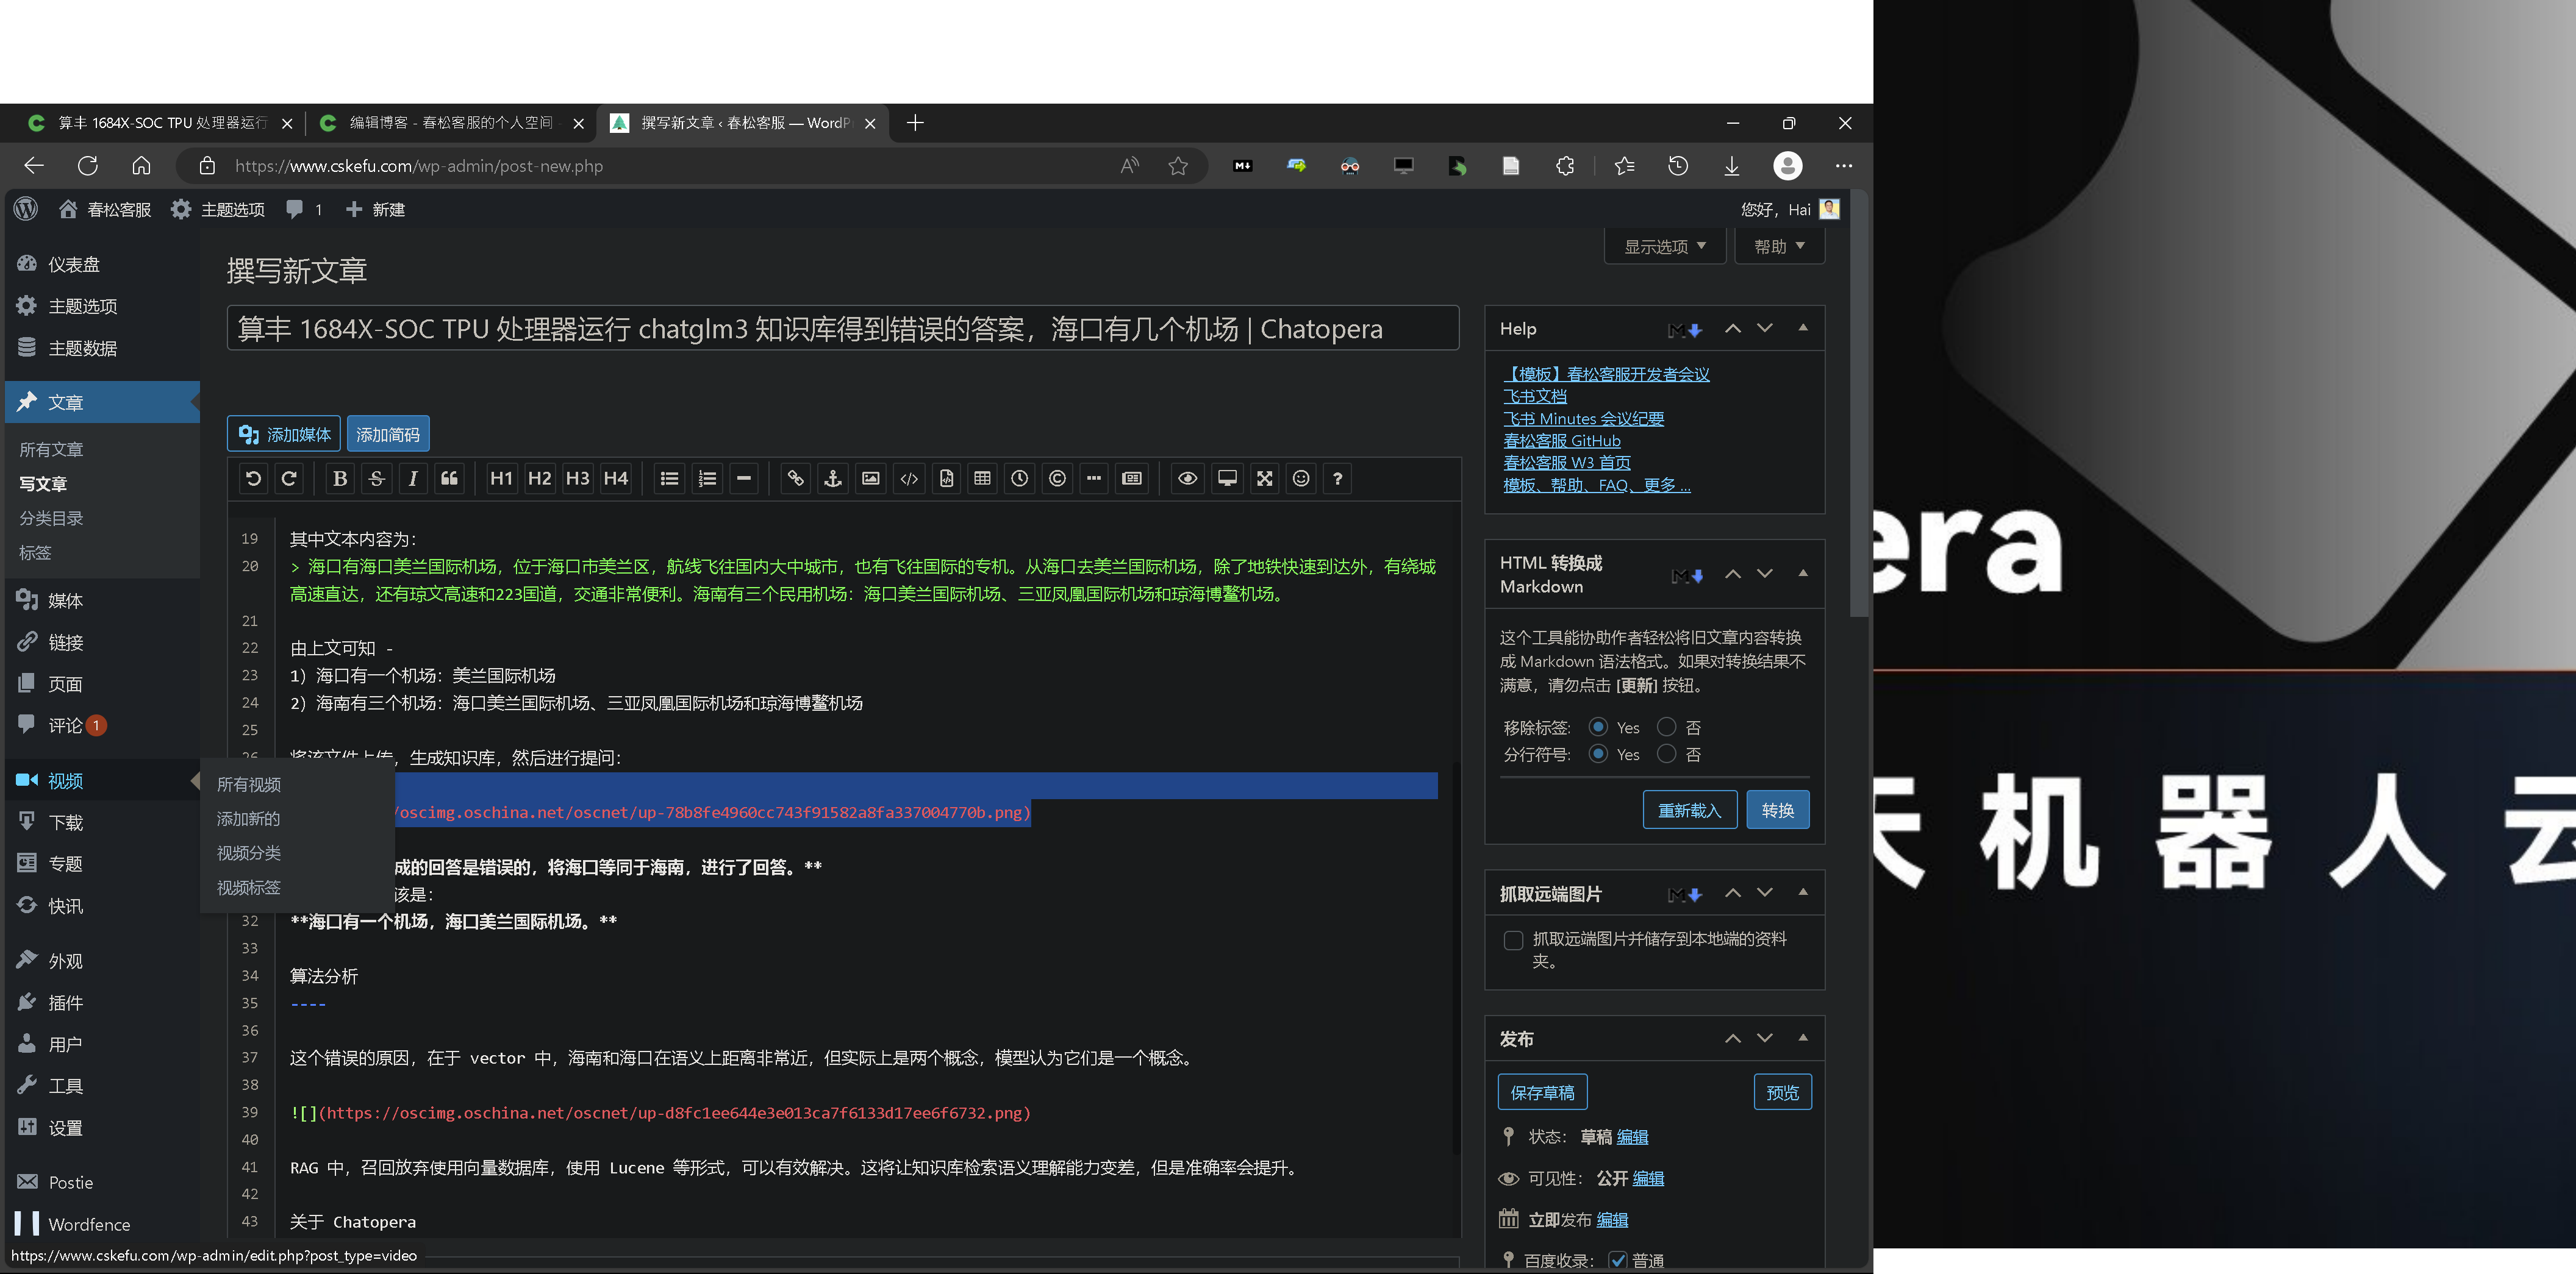The width and height of the screenshot is (2576, 1274).
Task: Uncheck the 普通 checkbox under 百度收录
Action: 1618,1260
